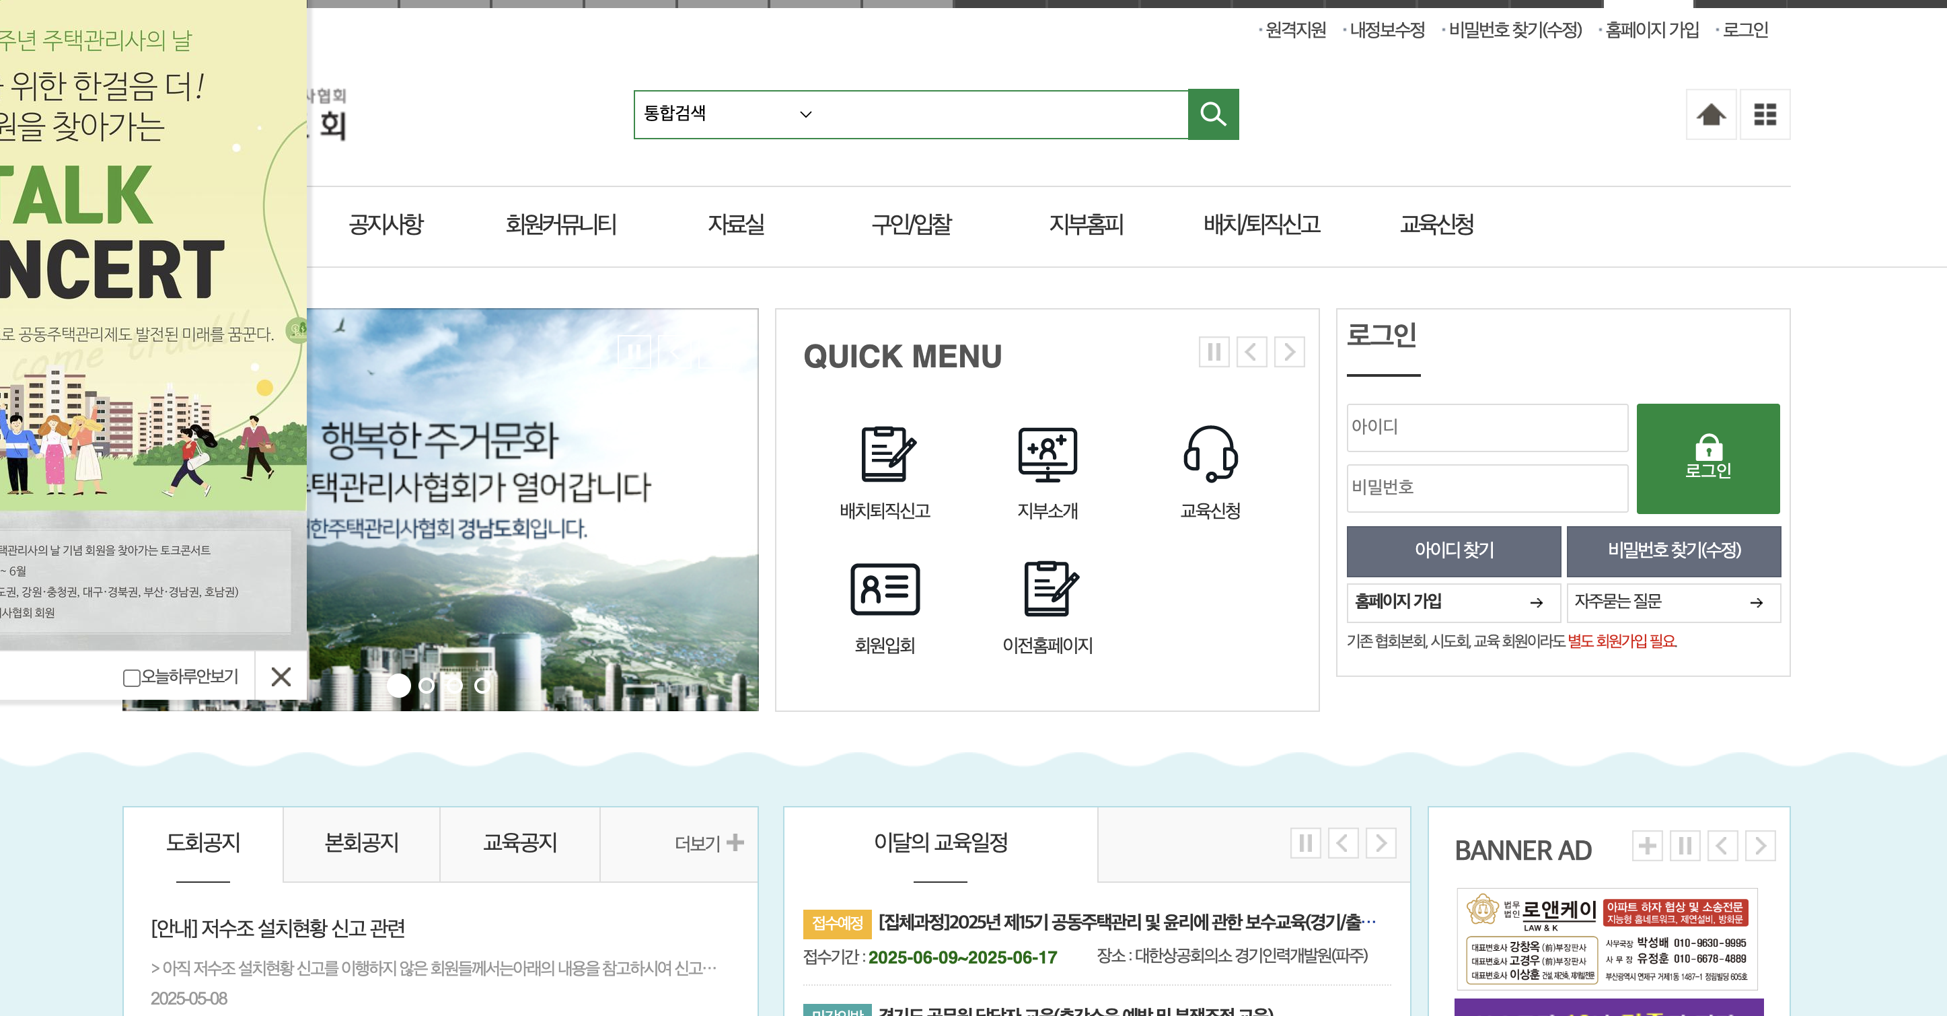Click the green search magnifier button
Screen dimensions: 1947x1016
[1212, 114]
